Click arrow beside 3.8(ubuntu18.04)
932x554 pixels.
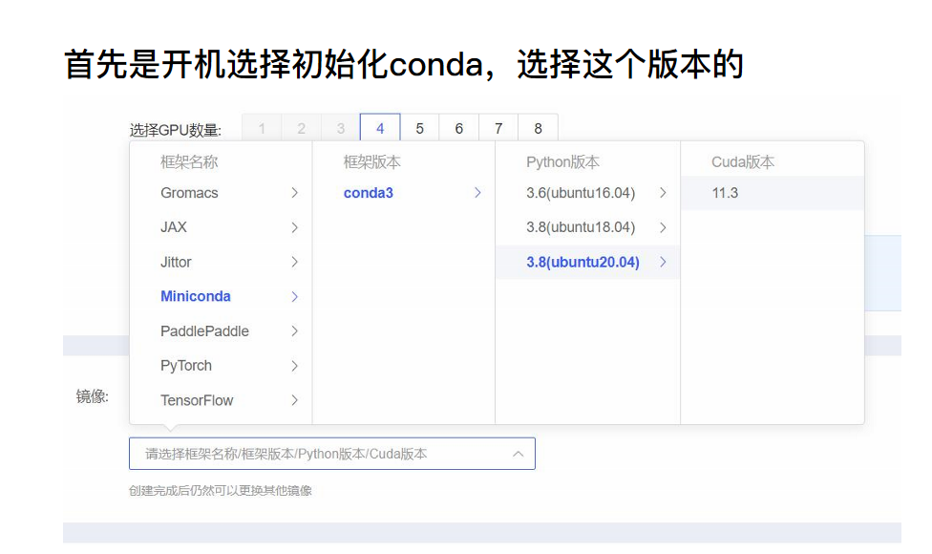tap(663, 227)
